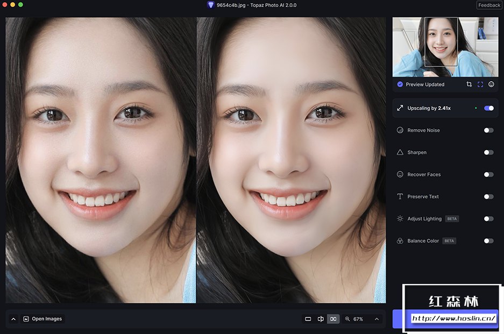The height and width of the screenshot is (334, 504).
Task: Enable the Balance Color toggle
Action: pos(489,241)
